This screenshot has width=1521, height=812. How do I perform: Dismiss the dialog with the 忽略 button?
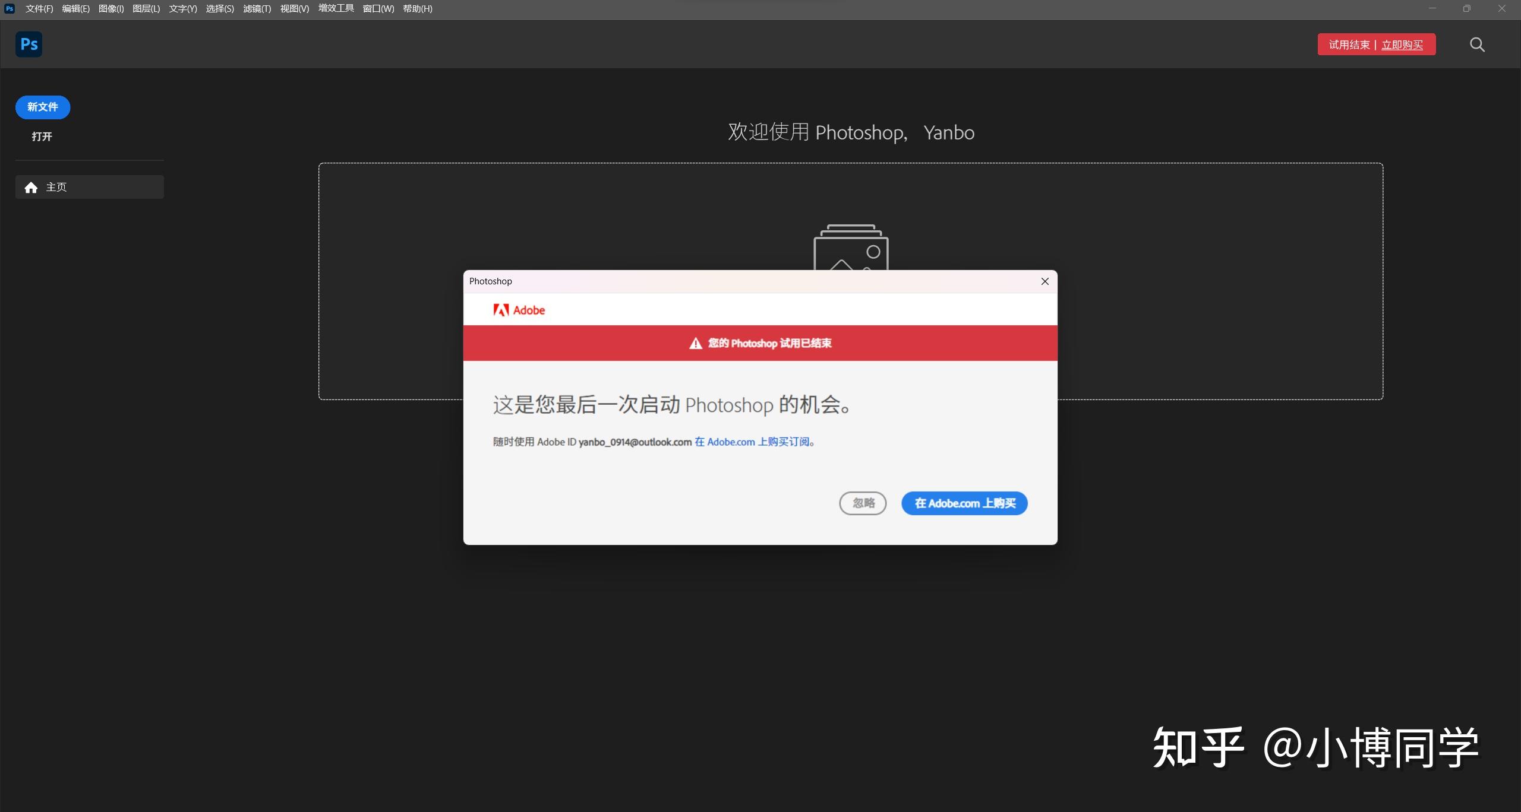[x=862, y=503]
